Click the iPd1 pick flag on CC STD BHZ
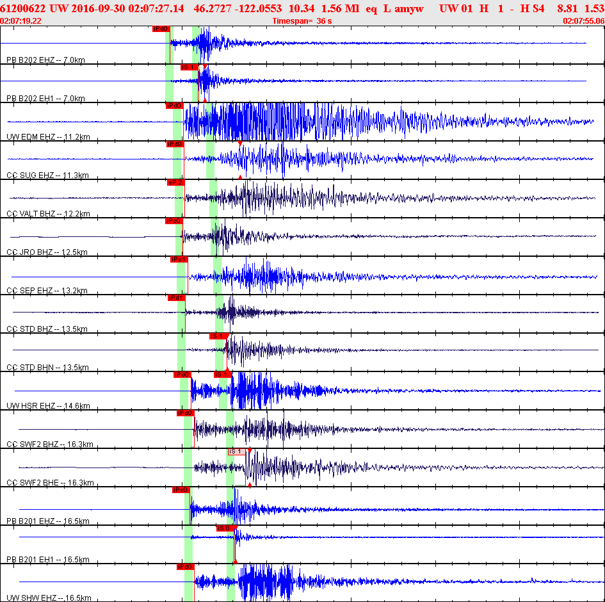The width and height of the screenshot is (605, 602). [x=176, y=298]
